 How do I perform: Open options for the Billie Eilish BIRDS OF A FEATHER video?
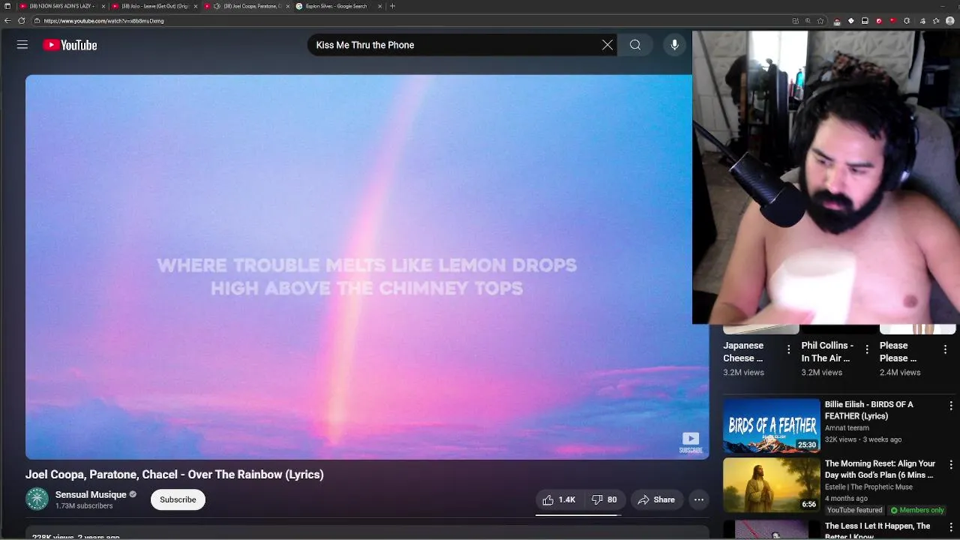951,406
